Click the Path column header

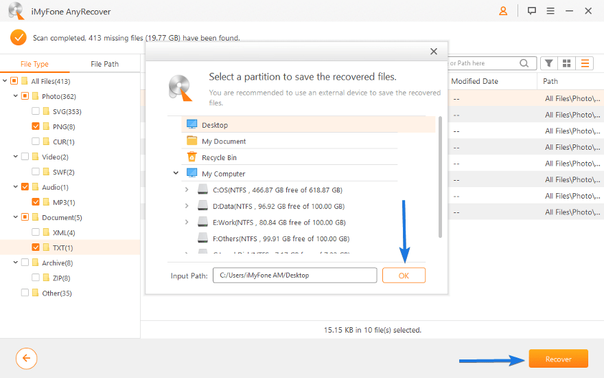(550, 81)
